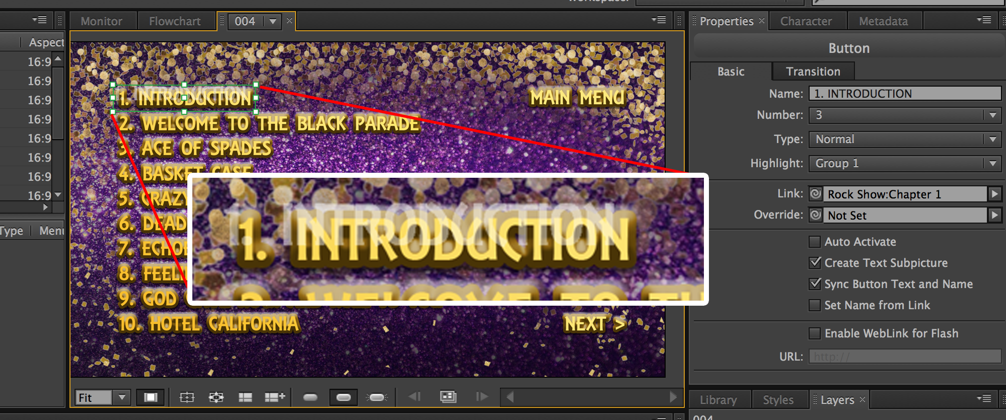Click the viewer horizontal scroll right arrow
Image resolution: width=1006 pixels, height=420 pixels.
pyautogui.click(x=673, y=397)
